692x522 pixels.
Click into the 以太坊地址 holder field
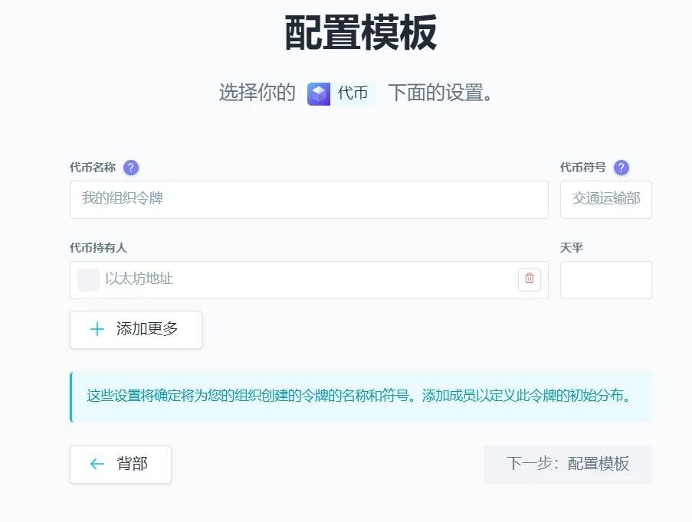pyautogui.click(x=307, y=279)
